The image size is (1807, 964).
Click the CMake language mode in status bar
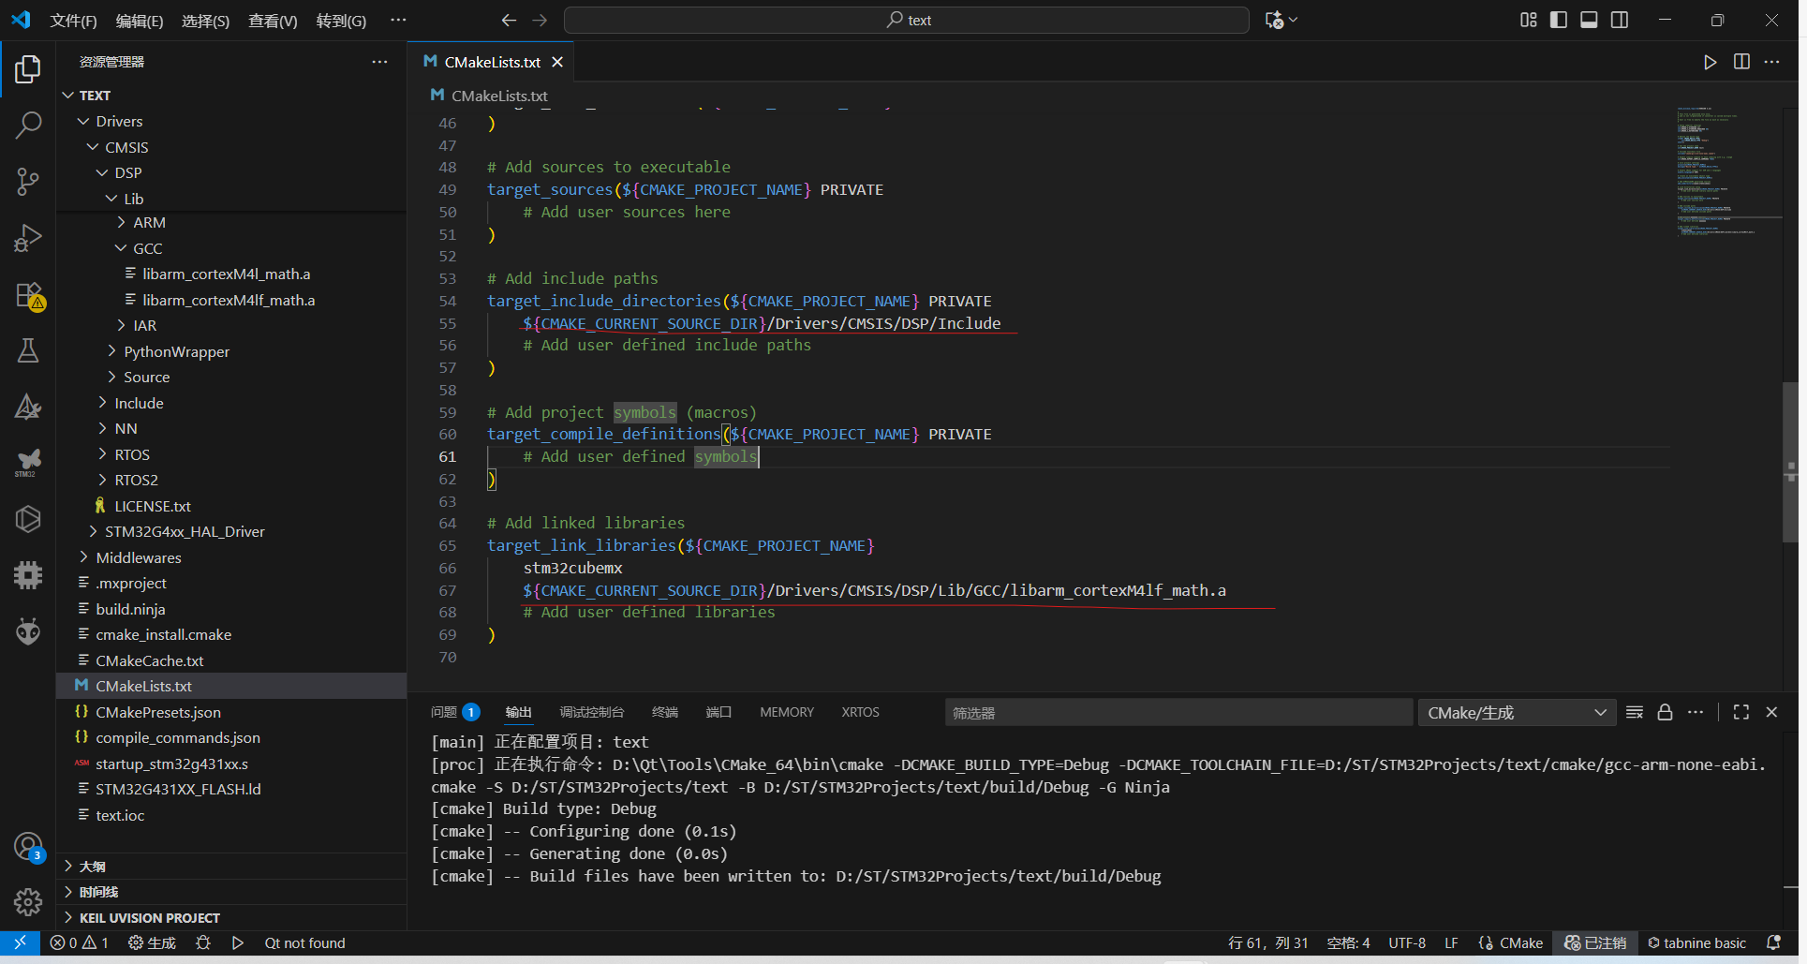click(1520, 942)
